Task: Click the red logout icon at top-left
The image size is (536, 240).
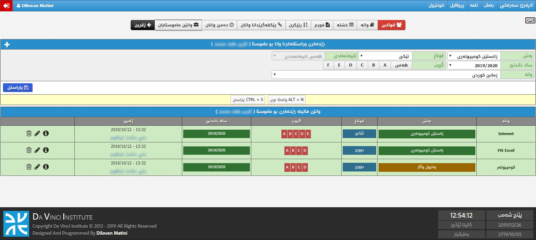Action: [x=6, y=6]
